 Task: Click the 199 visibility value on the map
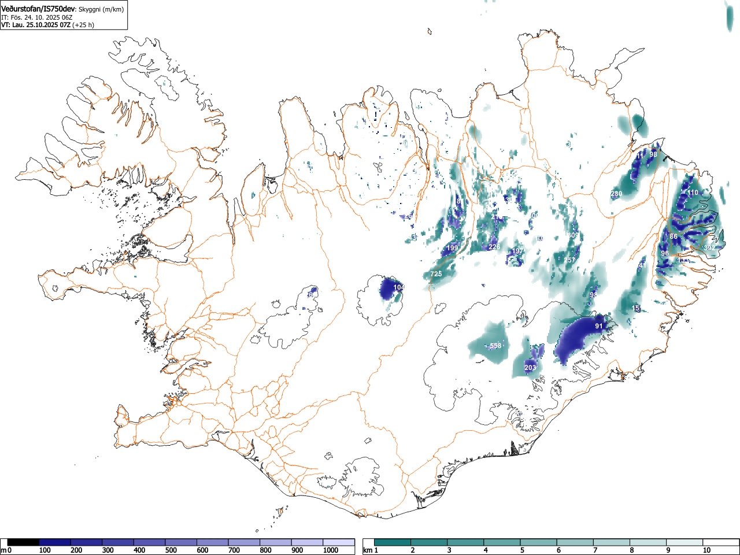452,248
